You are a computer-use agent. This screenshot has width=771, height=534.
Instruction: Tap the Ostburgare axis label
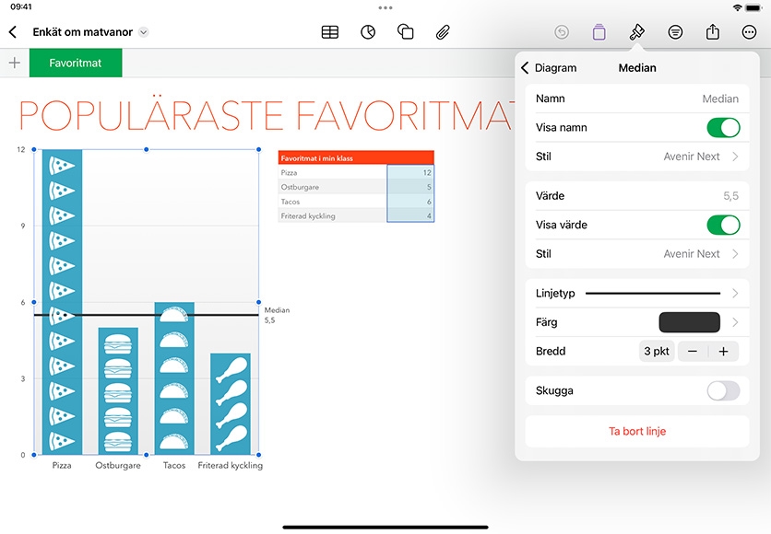pyautogui.click(x=118, y=465)
